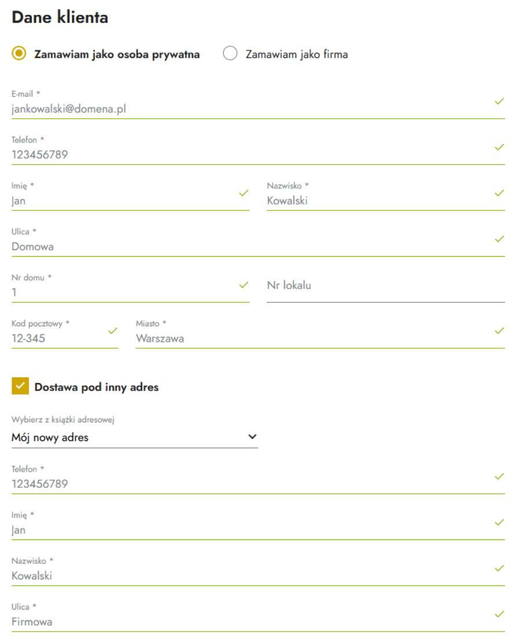
Task: Click the Zamawiam jako firma label text
Action: click(x=297, y=54)
